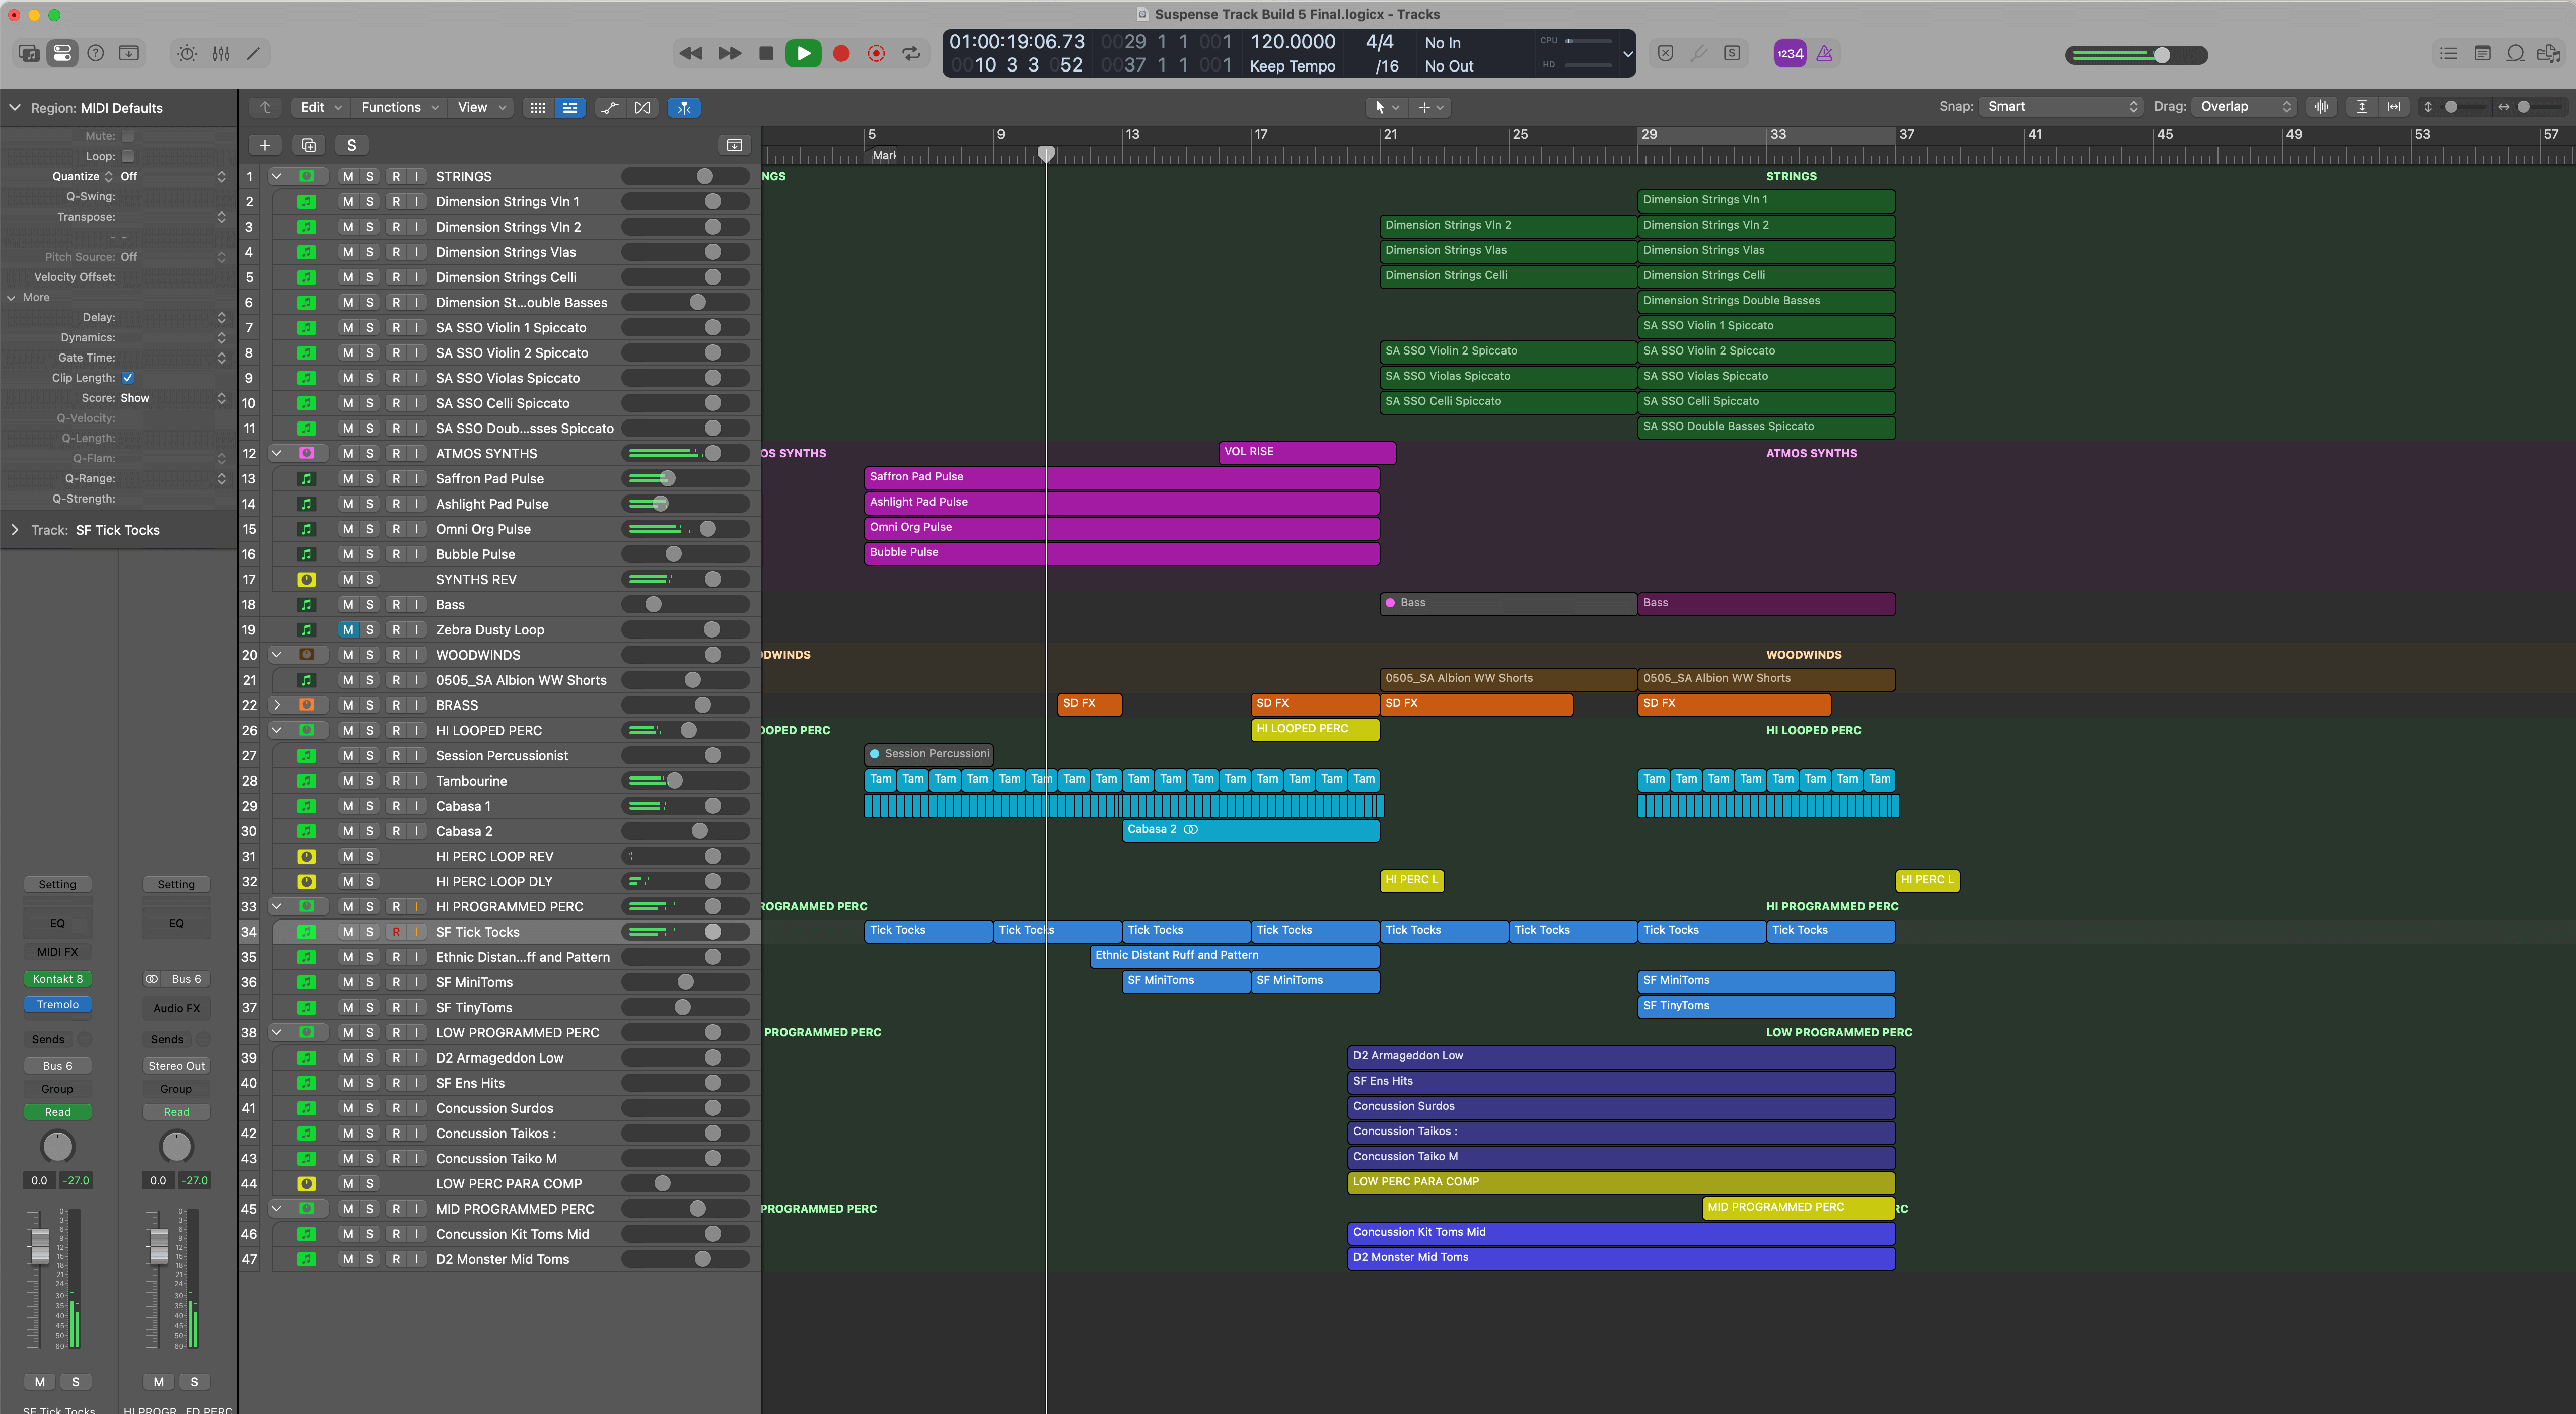Toggle input monitoring on Cabasa 1

[x=417, y=806]
